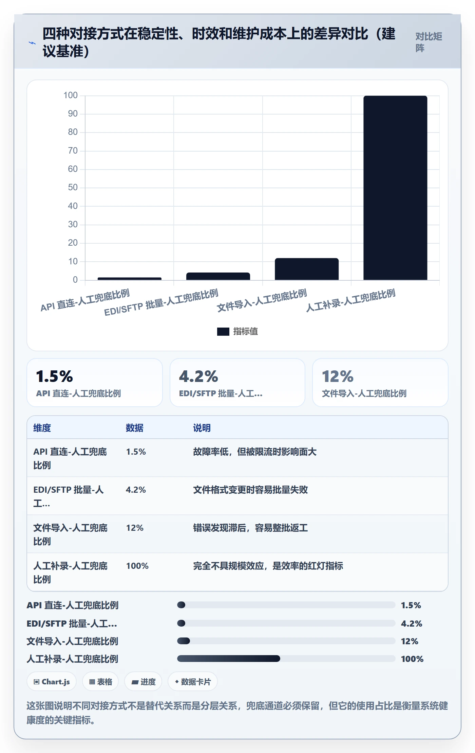The width and height of the screenshot is (475, 753).
Task: Click the 指标值 legend label
Action: (x=246, y=331)
